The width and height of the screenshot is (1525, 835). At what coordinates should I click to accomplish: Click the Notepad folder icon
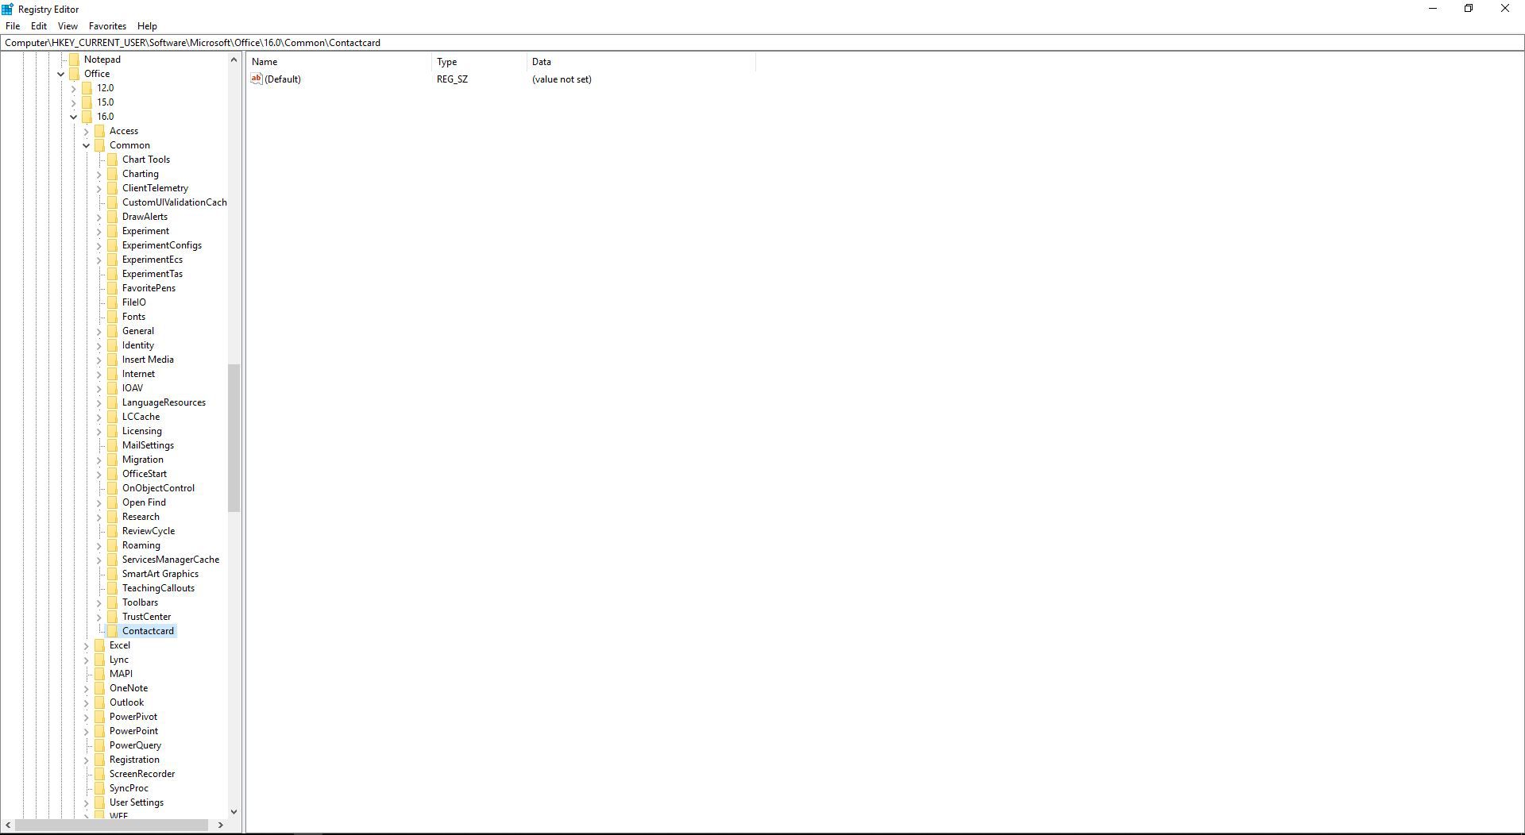pos(74,60)
